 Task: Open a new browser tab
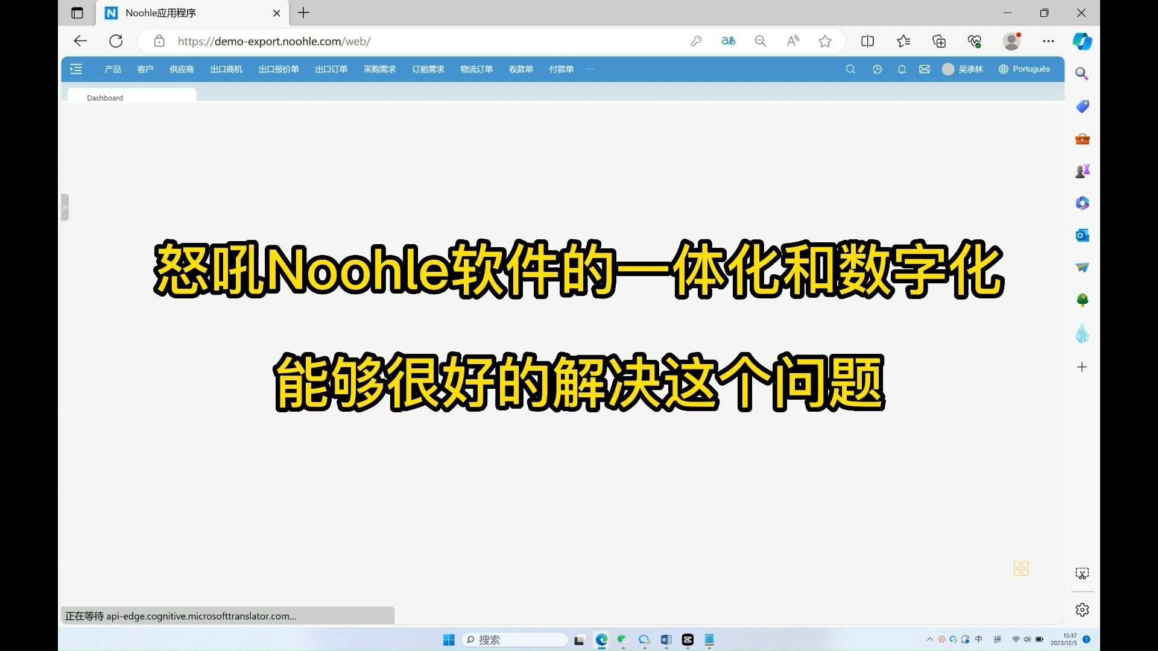(x=303, y=13)
